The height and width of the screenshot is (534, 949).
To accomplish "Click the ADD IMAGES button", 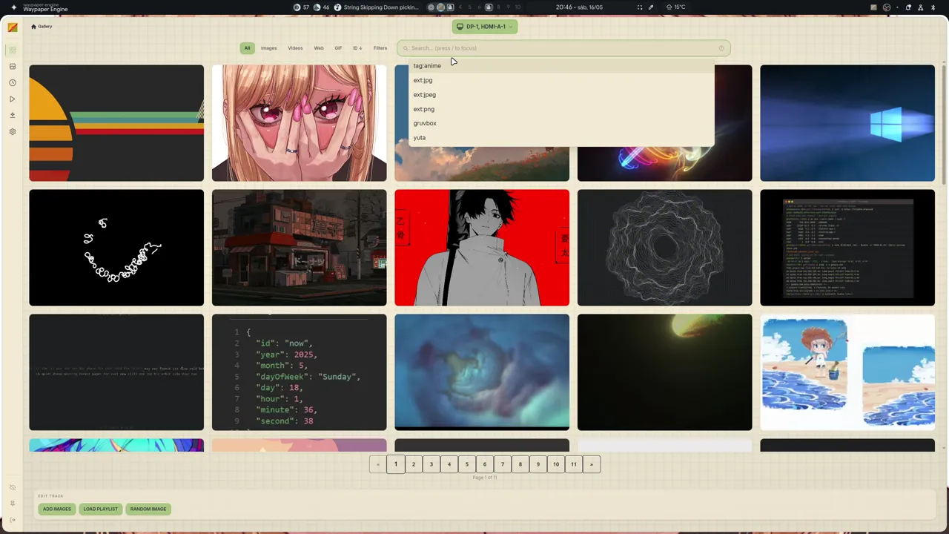I will [57, 509].
